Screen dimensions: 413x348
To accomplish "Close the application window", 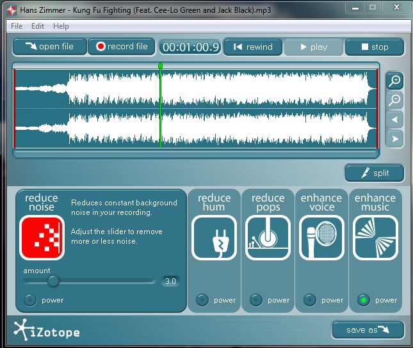I will pyautogui.click(x=396, y=7).
